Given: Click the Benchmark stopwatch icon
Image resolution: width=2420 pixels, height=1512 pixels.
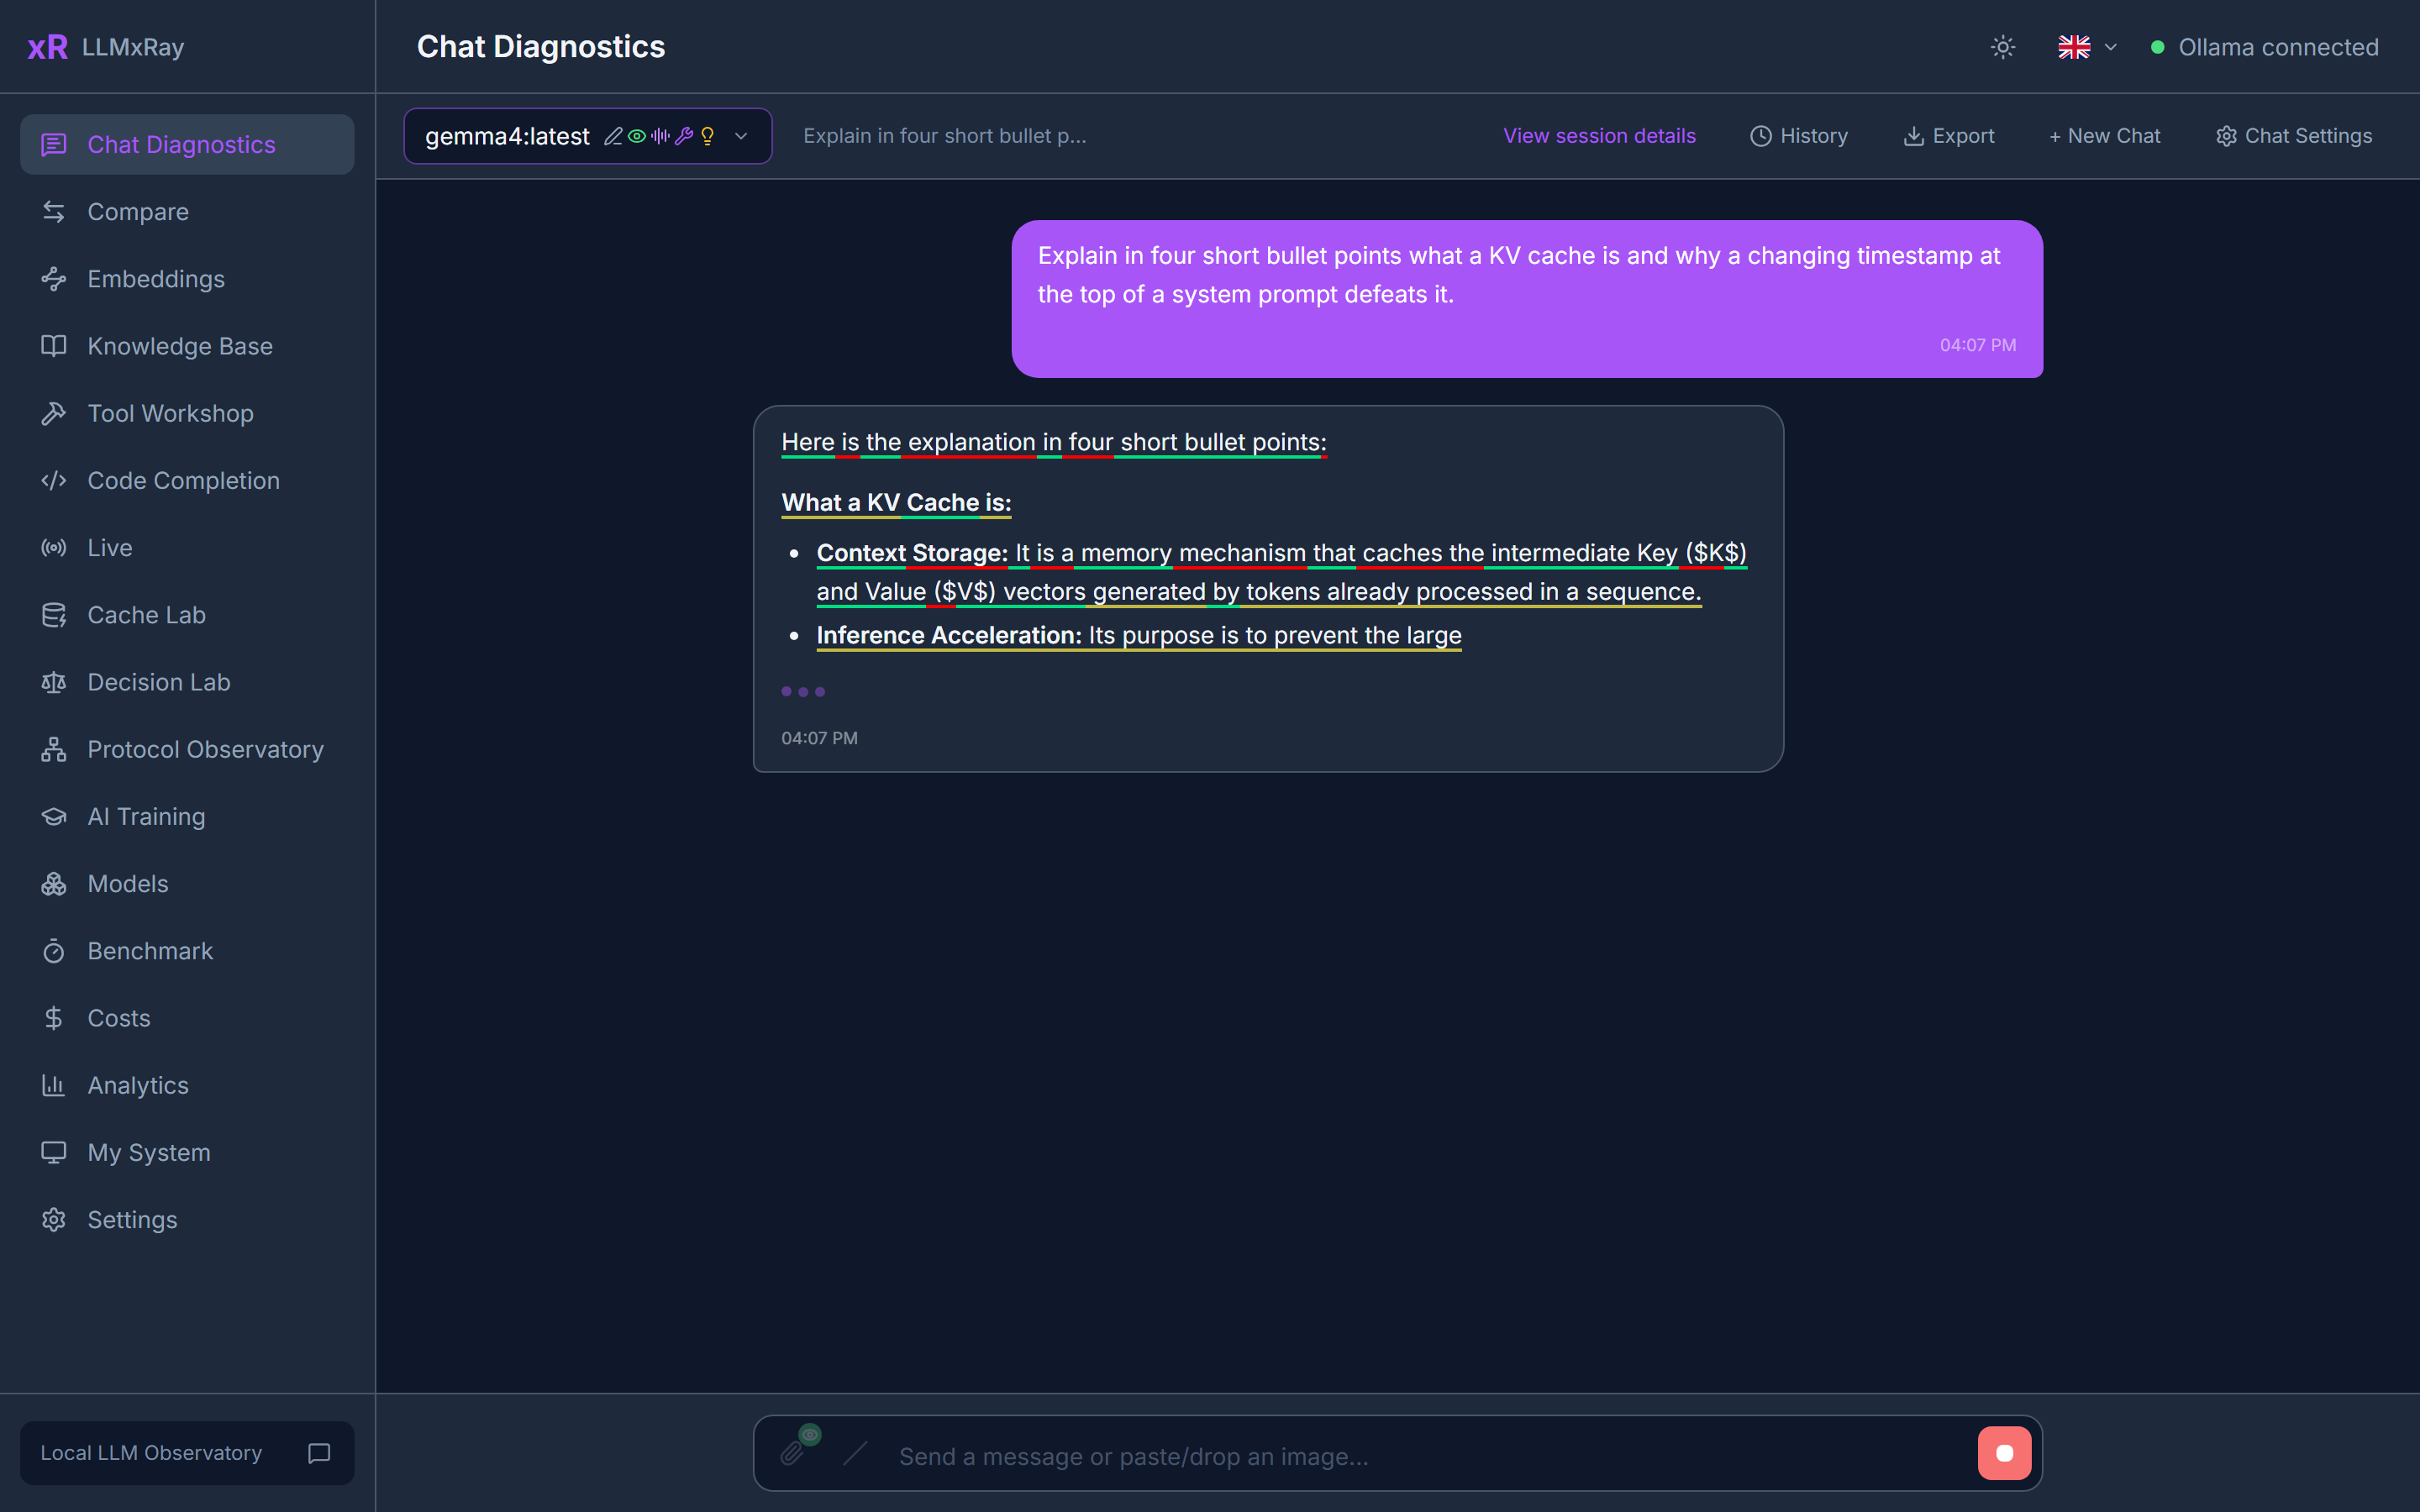Looking at the screenshot, I should tap(54, 951).
